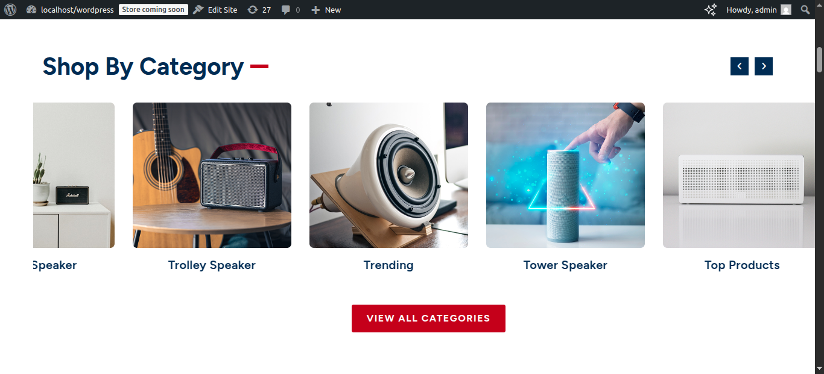This screenshot has width=824, height=374.
Task: Open the Store coming soon badge
Action: coord(153,10)
